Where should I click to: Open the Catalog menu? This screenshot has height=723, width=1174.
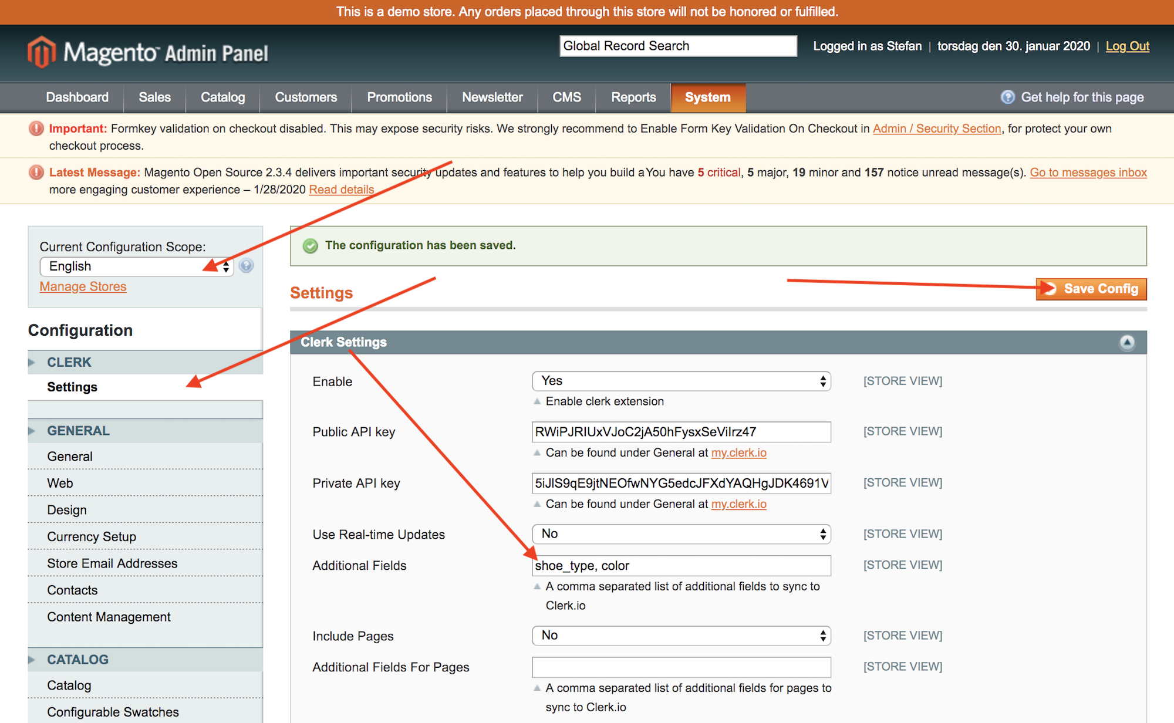click(222, 97)
